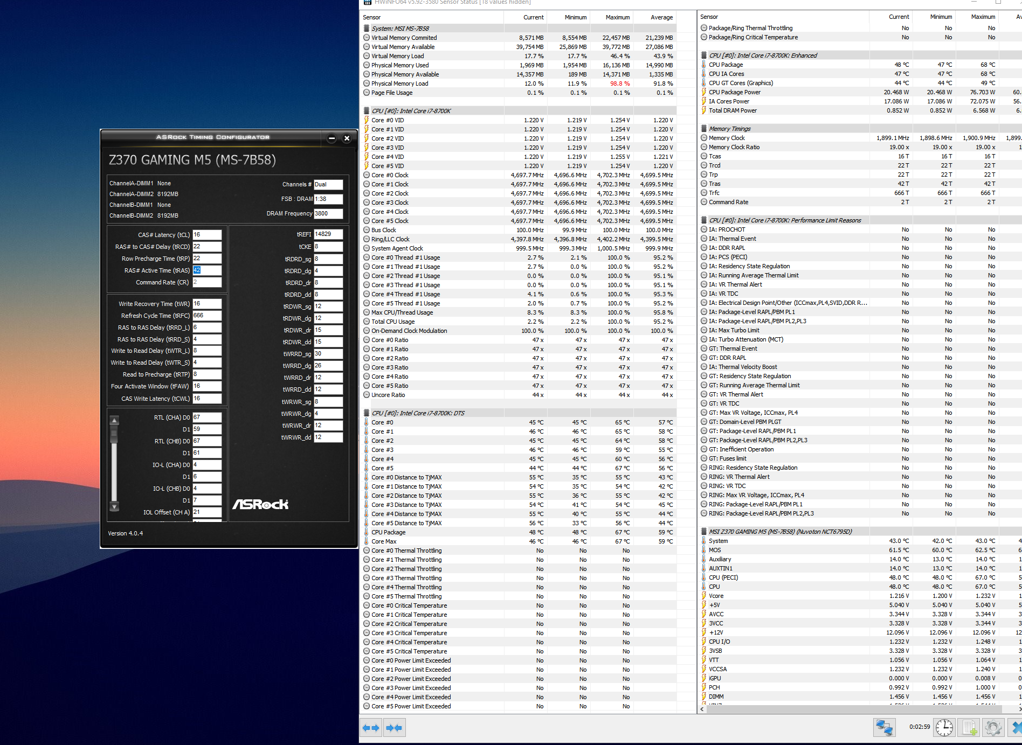Start logging with the sheet-plus icon
1022x745 pixels.
coord(970,727)
